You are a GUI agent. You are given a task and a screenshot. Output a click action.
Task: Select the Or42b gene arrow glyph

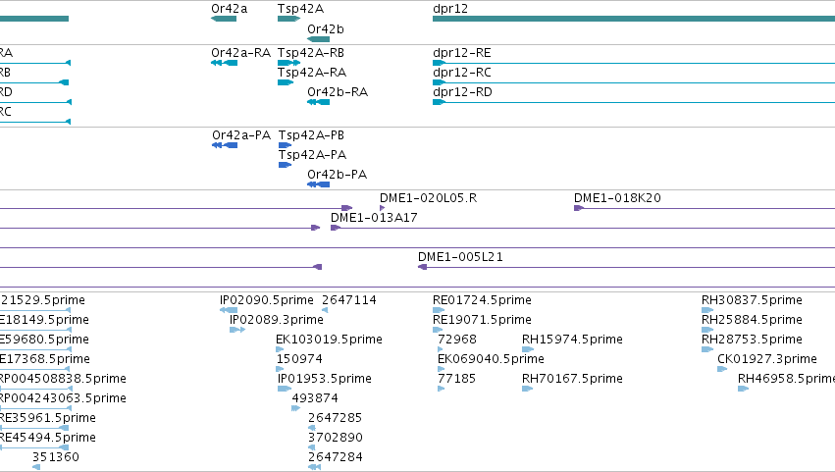pyautogui.click(x=319, y=39)
